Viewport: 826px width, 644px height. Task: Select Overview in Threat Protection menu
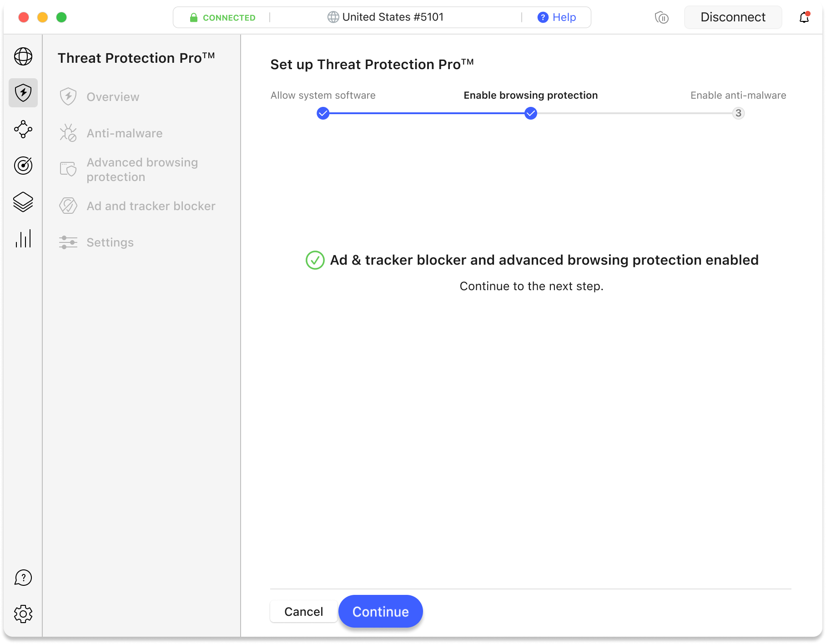[x=113, y=97]
